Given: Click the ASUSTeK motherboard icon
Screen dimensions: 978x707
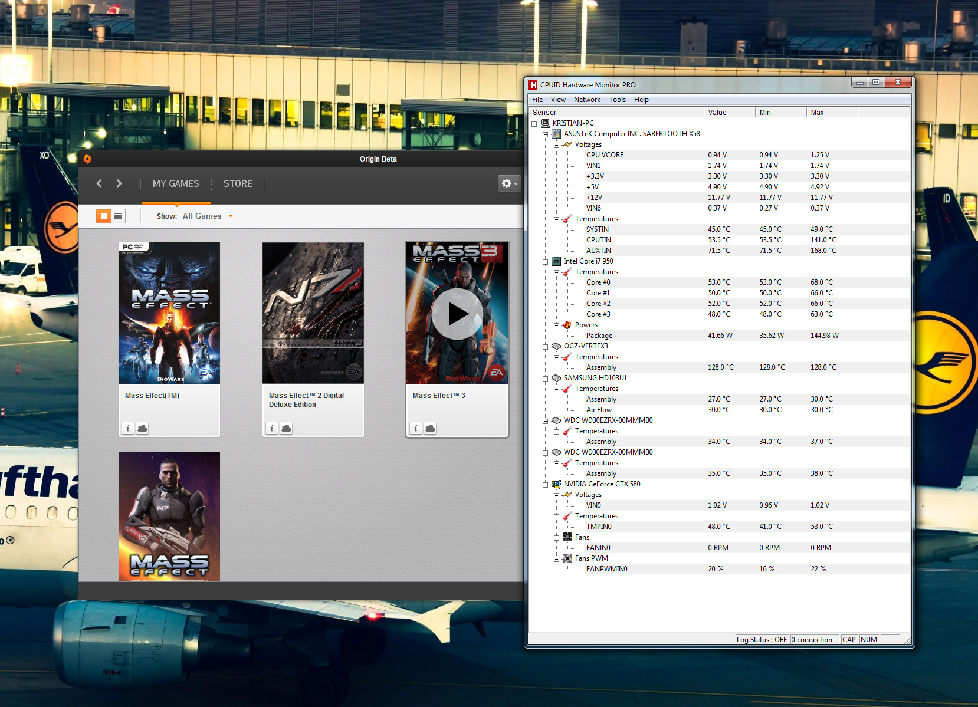Looking at the screenshot, I should (556, 134).
